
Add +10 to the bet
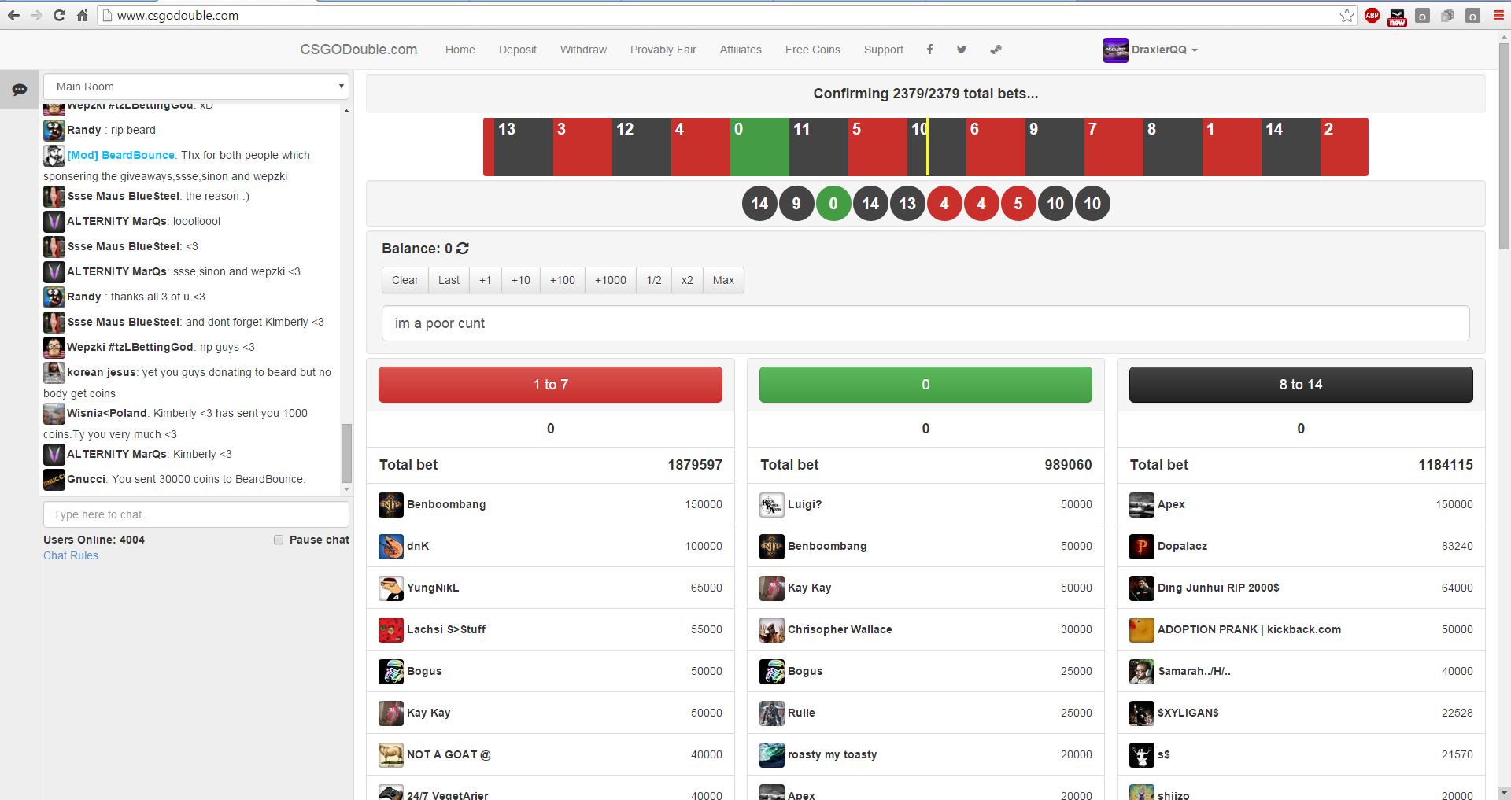[x=521, y=280]
